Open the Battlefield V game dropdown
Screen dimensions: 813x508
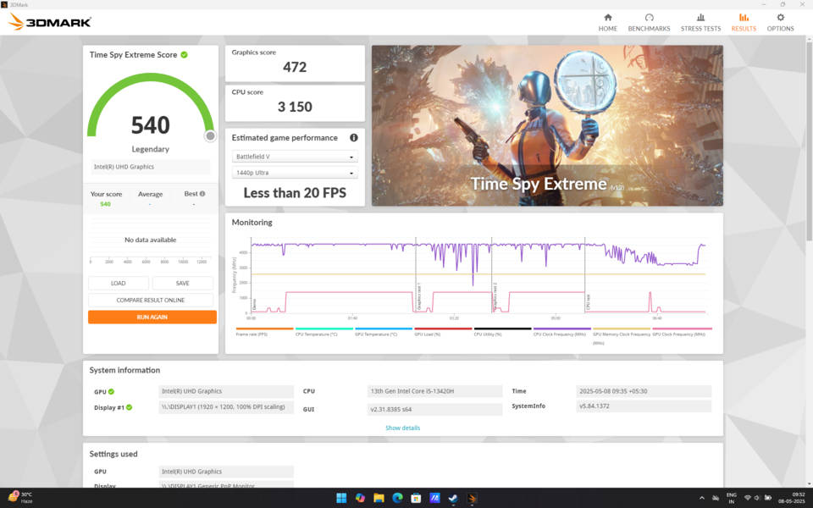click(295, 157)
